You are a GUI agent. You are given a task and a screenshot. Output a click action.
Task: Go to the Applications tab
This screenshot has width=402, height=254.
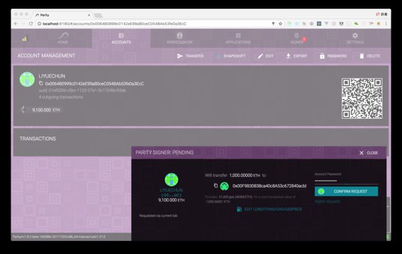pos(238,38)
